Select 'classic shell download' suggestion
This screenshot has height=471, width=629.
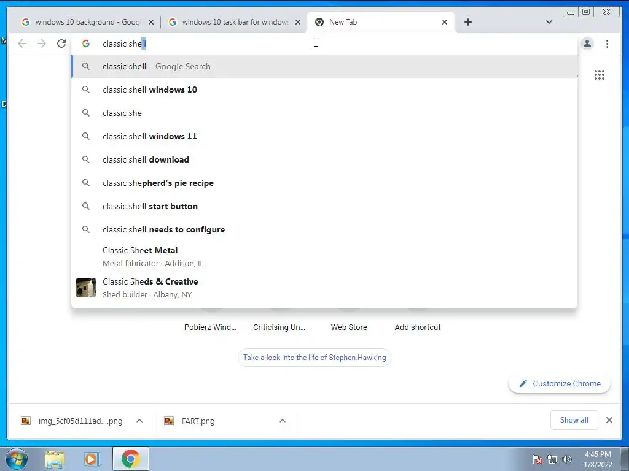(x=324, y=159)
